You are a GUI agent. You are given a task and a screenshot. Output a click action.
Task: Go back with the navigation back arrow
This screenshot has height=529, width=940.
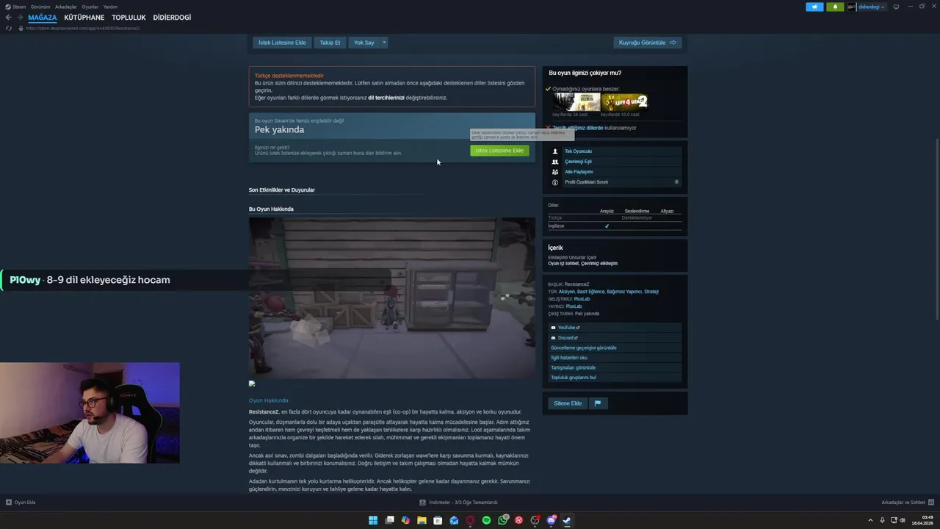pos(8,18)
